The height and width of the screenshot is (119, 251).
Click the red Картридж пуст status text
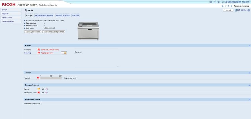click(47, 53)
